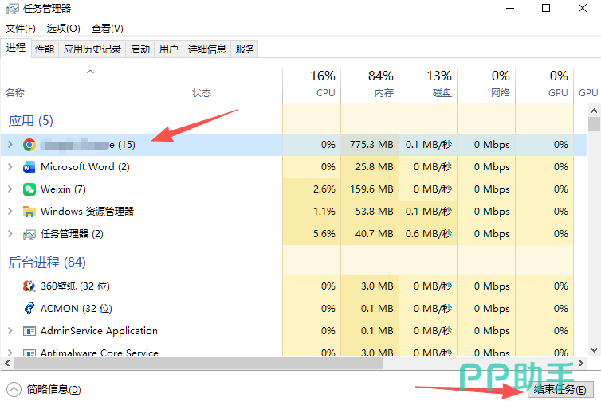Screen dimensions: 601x409
Task: Expand the Antimalware Core Service row
Action: pos(10,353)
